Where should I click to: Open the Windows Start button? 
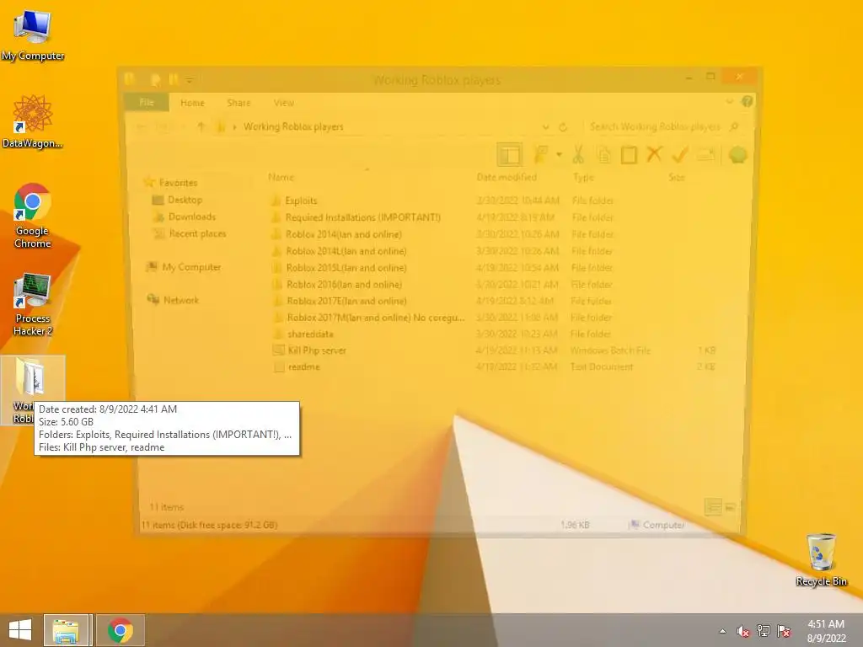(20, 630)
